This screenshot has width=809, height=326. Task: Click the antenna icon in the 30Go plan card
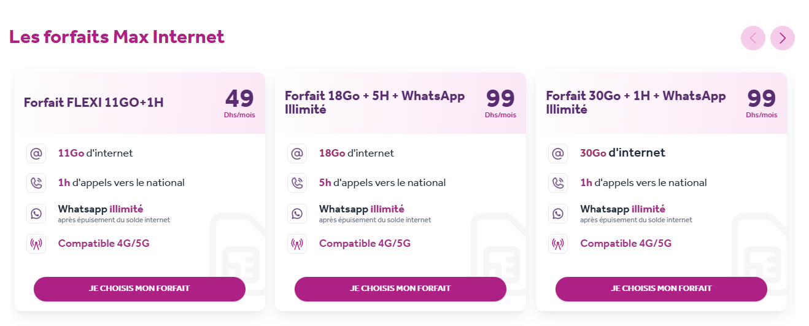click(x=558, y=244)
